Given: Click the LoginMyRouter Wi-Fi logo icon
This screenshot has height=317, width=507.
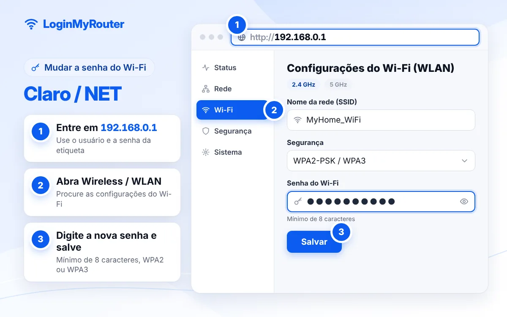Looking at the screenshot, I should [31, 24].
